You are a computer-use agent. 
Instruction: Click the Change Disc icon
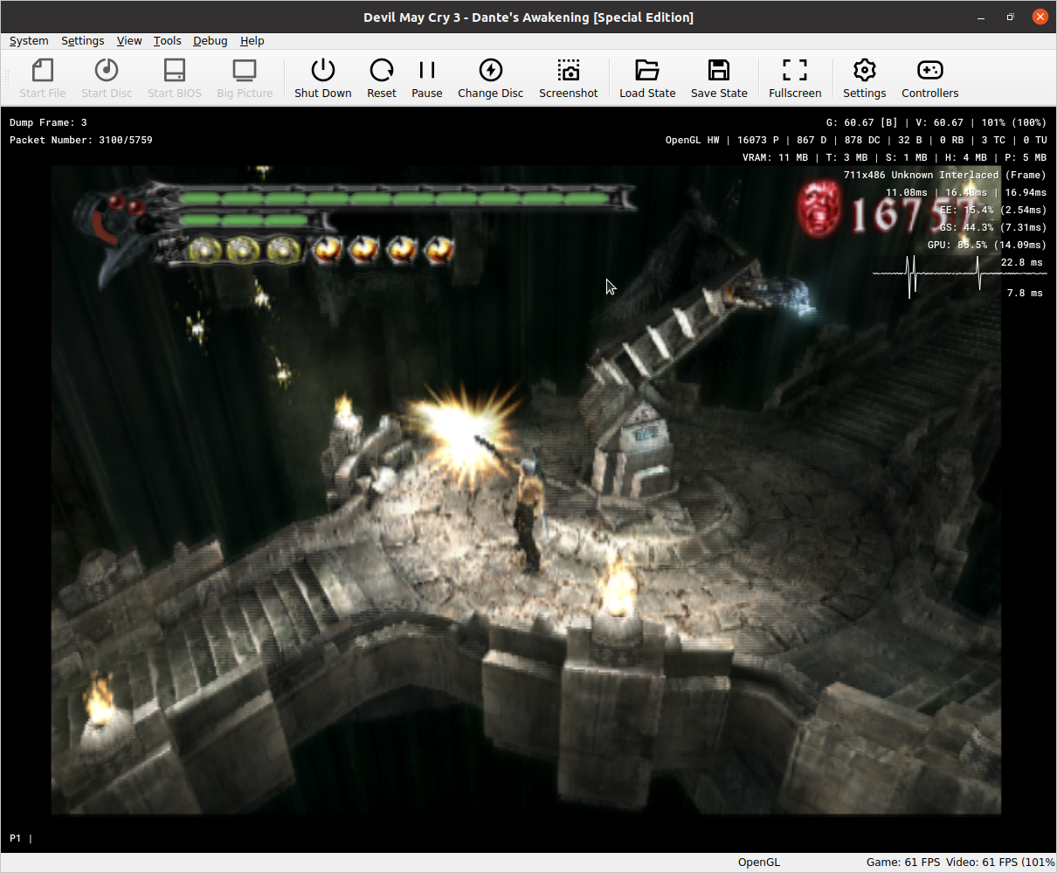coord(491,79)
